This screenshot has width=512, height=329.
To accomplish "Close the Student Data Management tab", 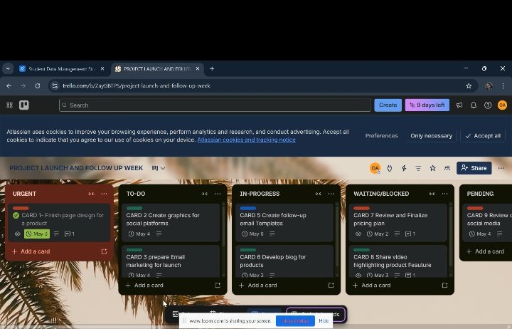I will (x=102, y=68).
